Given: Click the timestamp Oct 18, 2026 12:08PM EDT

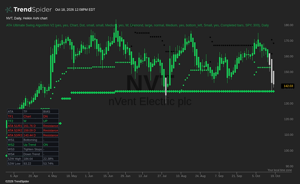Looking at the screenshot, I should point(75,10).
